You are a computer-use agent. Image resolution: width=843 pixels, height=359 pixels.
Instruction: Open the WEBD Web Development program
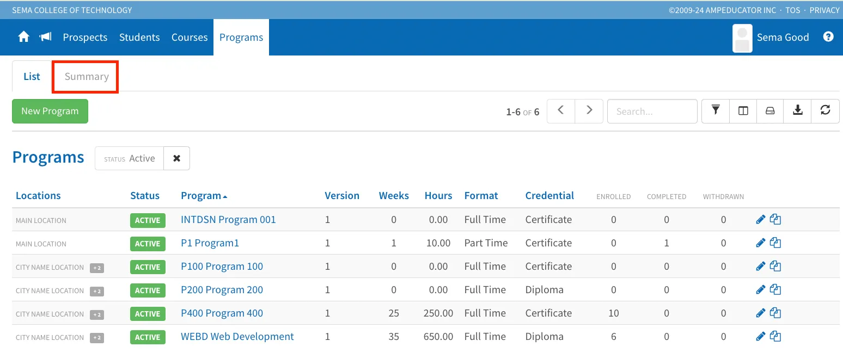(x=237, y=337)
